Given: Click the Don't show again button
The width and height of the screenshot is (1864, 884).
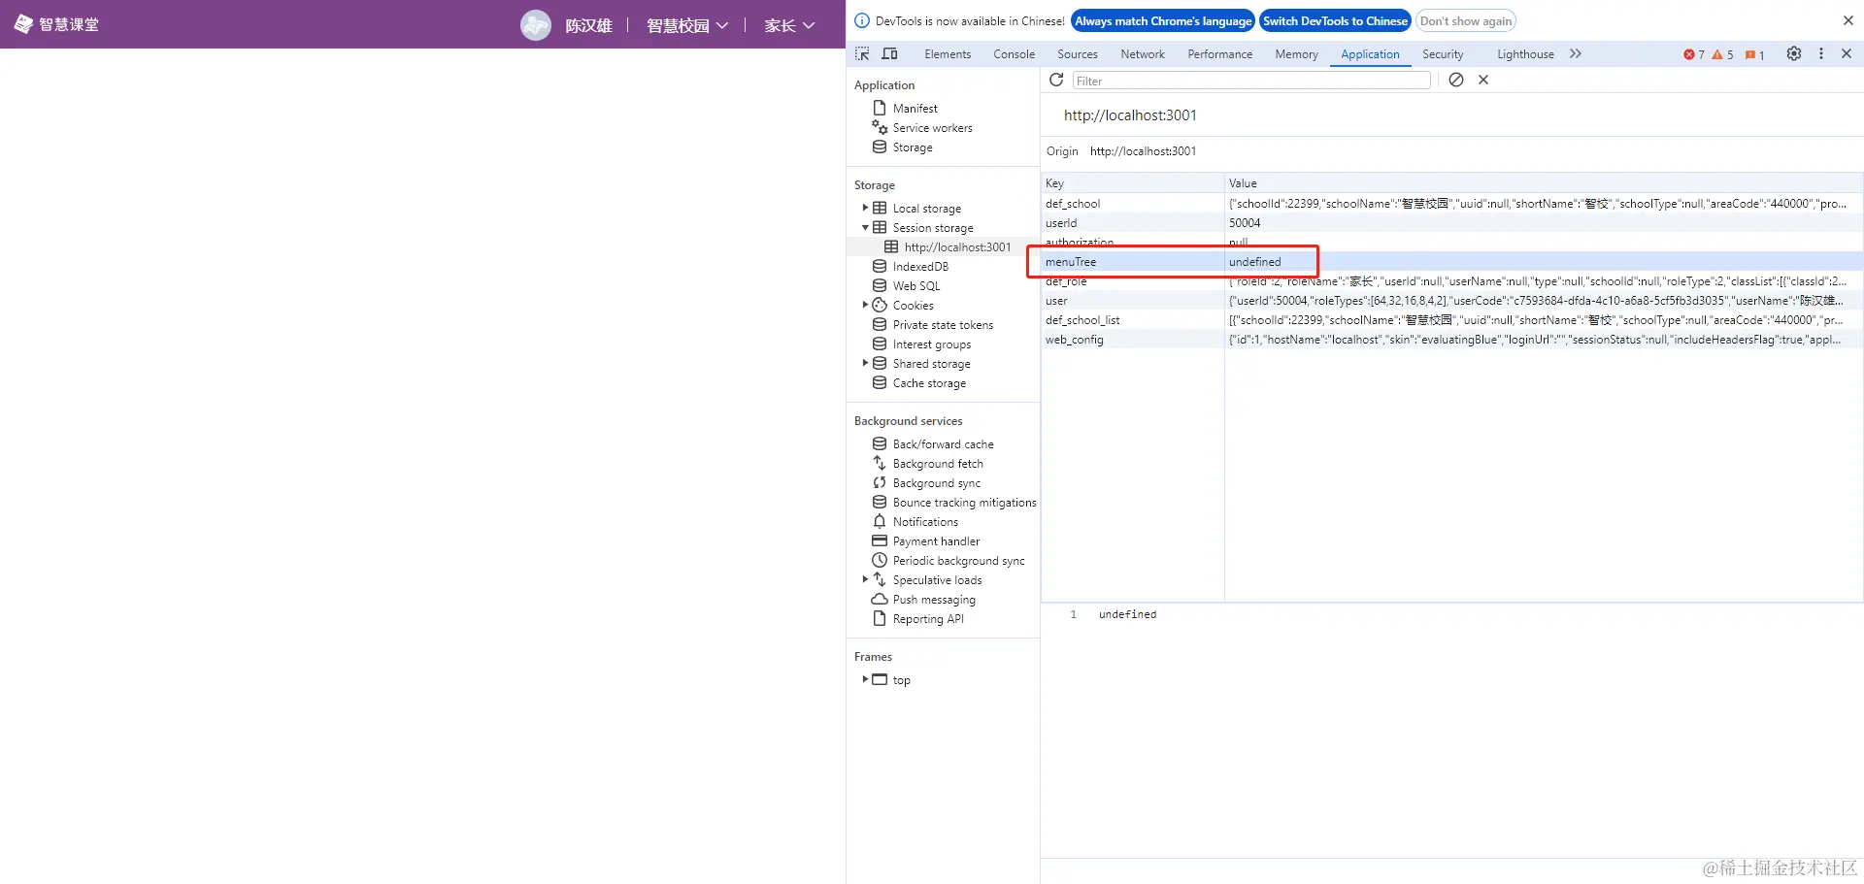Looking at the screenshot, I should [1466, 20].
